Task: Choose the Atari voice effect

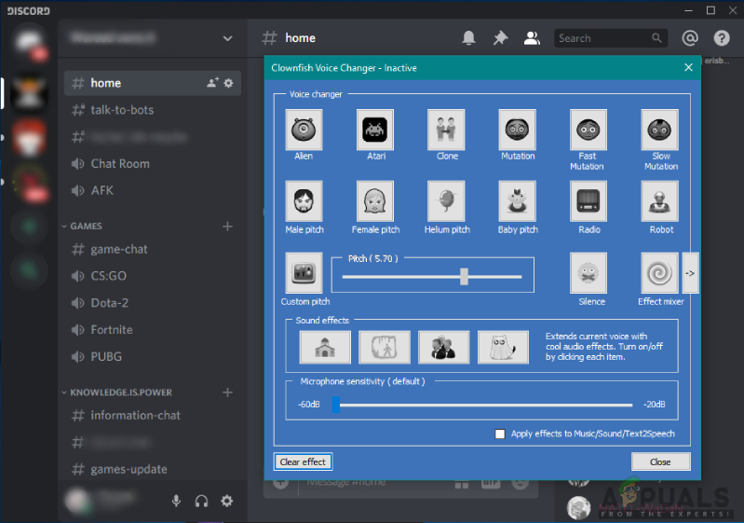Action: pyautogui.click(x=375, y=130)
